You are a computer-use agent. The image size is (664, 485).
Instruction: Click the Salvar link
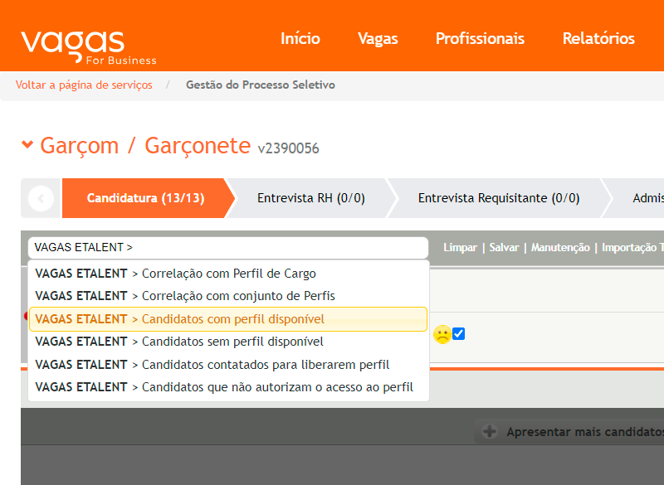click(504, 247)
